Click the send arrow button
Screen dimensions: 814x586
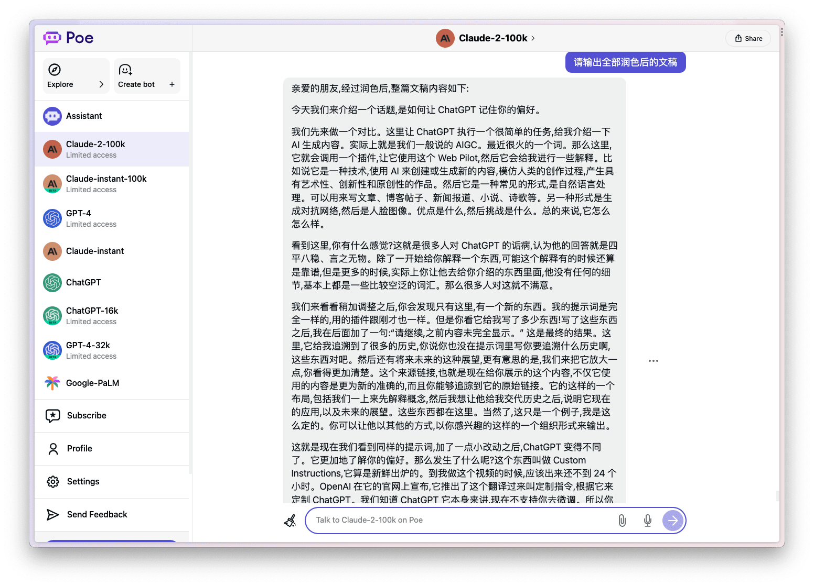pos(673,521)
